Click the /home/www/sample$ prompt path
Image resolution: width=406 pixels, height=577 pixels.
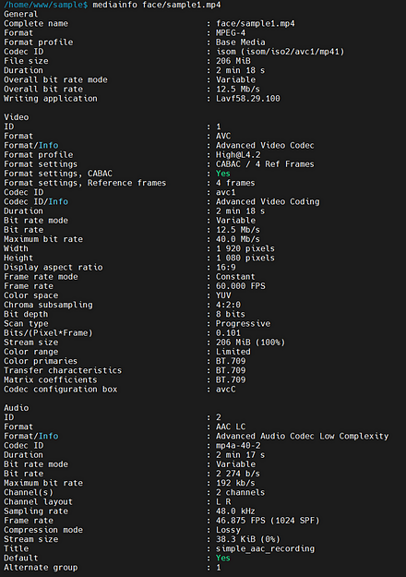coord(46,5)
